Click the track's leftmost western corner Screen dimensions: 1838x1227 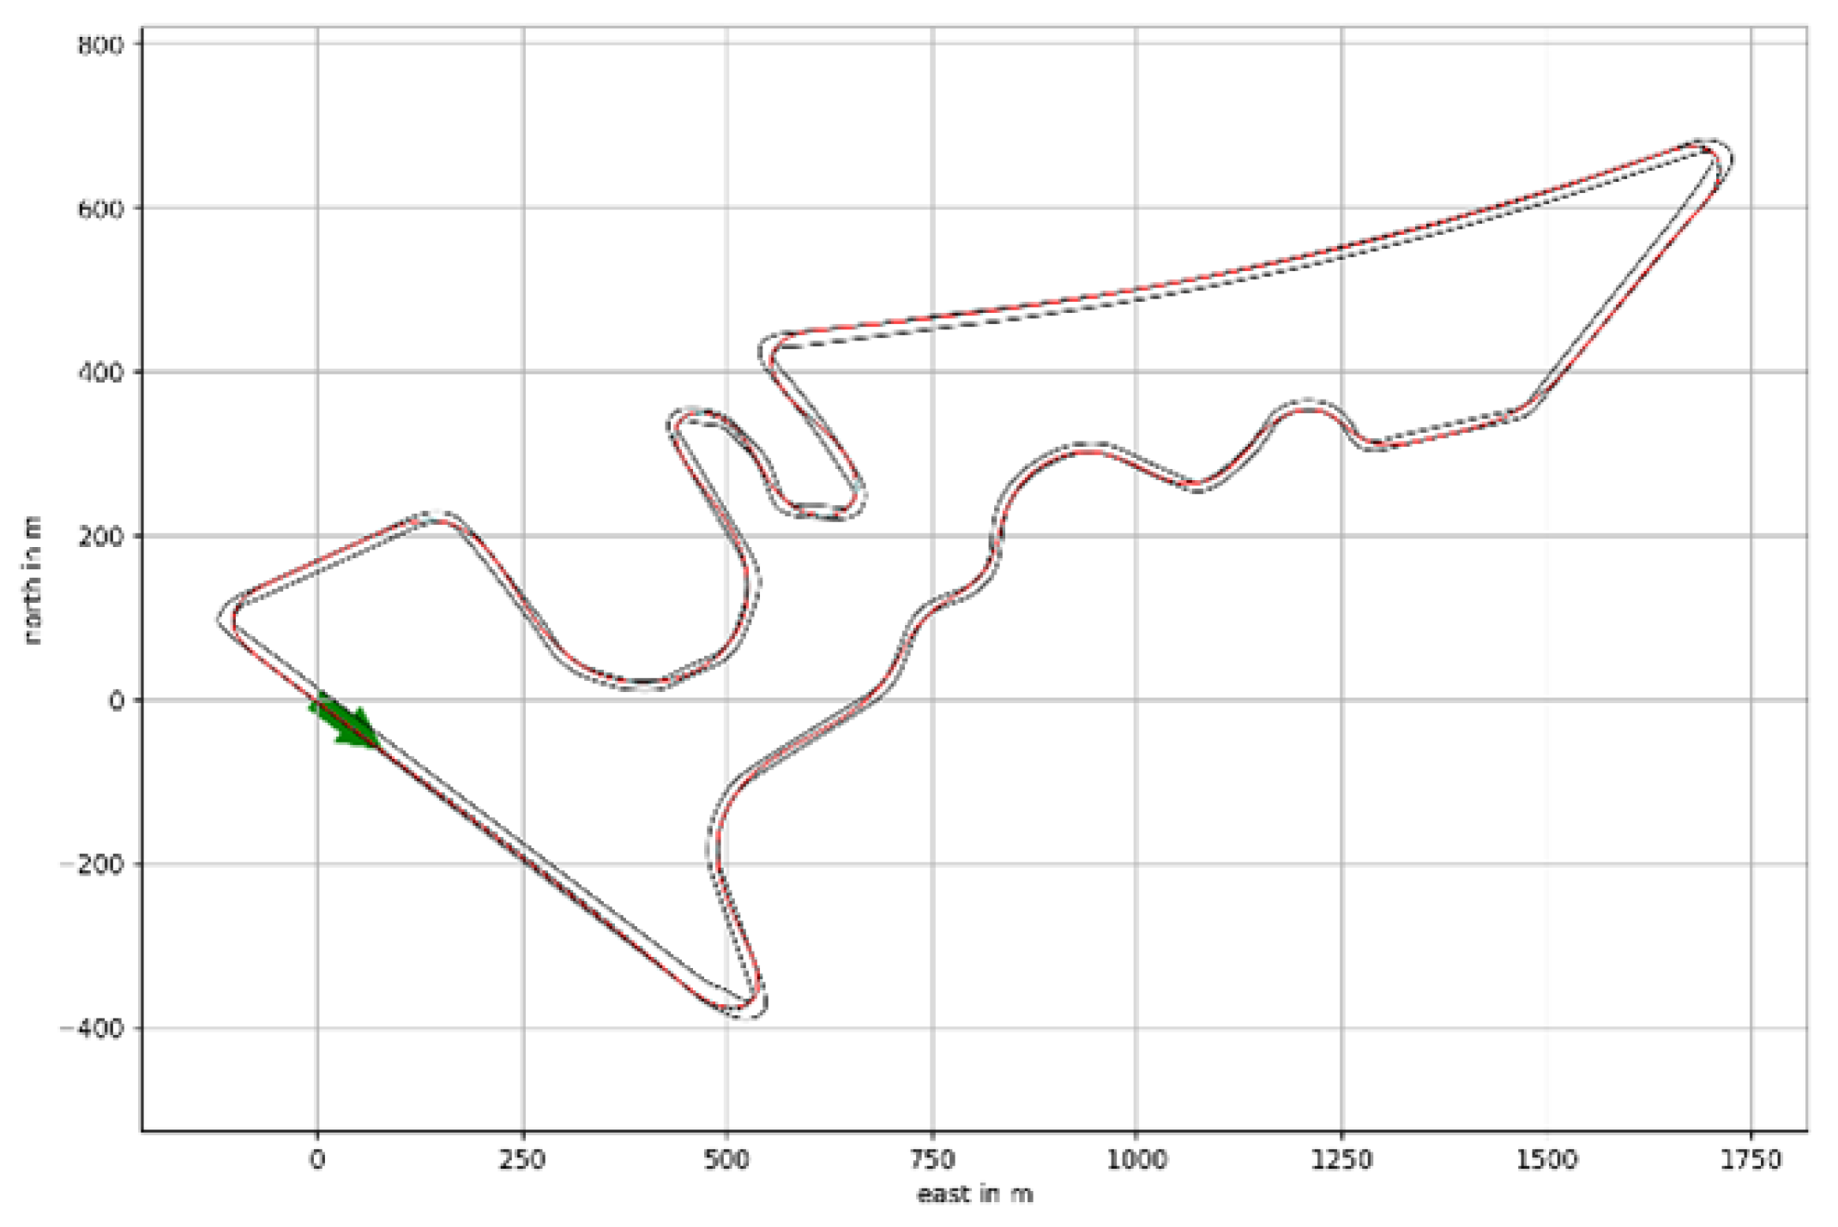227,618
